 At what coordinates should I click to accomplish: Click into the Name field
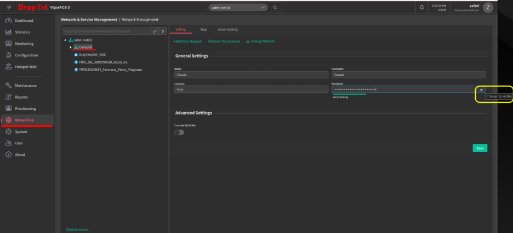(x=251, y=75)
